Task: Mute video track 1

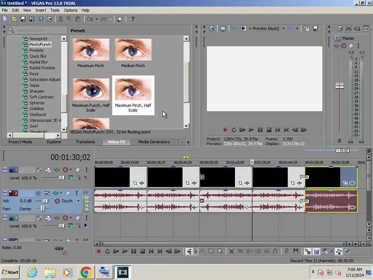Action: (78, 170)
